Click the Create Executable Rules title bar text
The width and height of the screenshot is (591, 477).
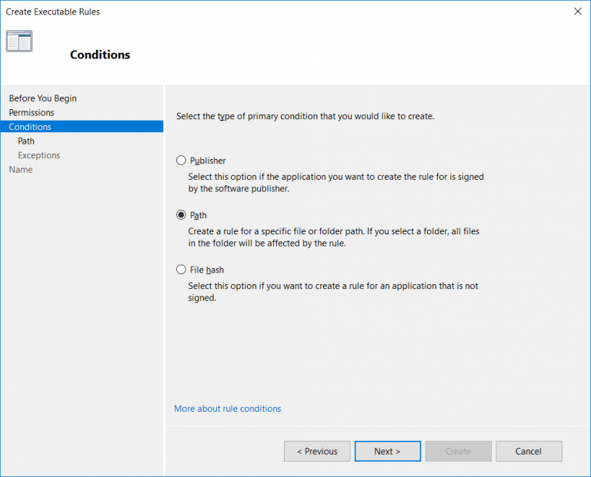(x=53, y=12)
